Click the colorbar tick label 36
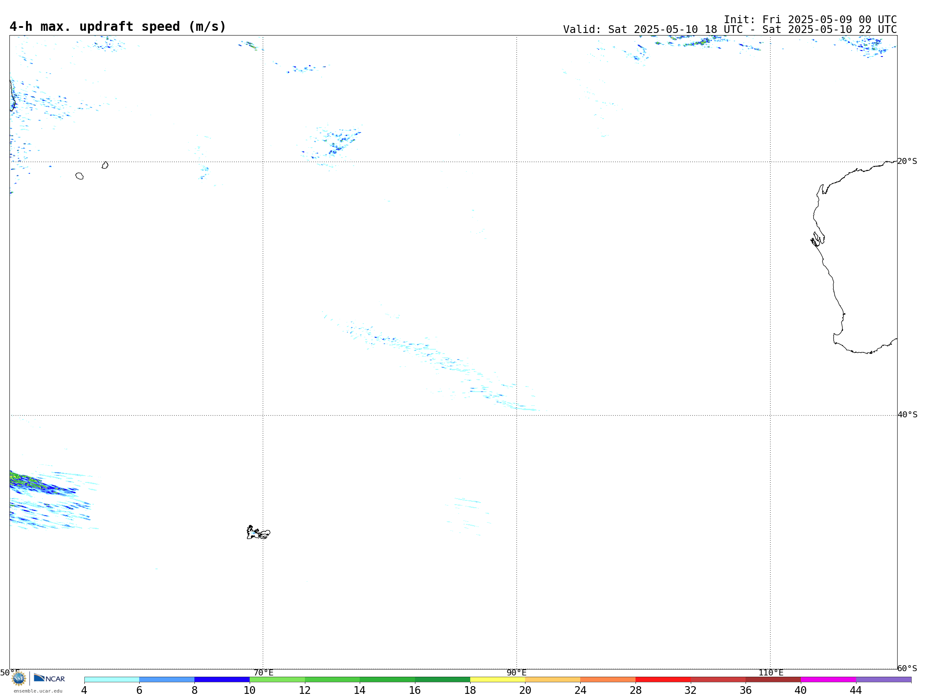925x696 pixels. pyautogui.click(x=746, y=690)
